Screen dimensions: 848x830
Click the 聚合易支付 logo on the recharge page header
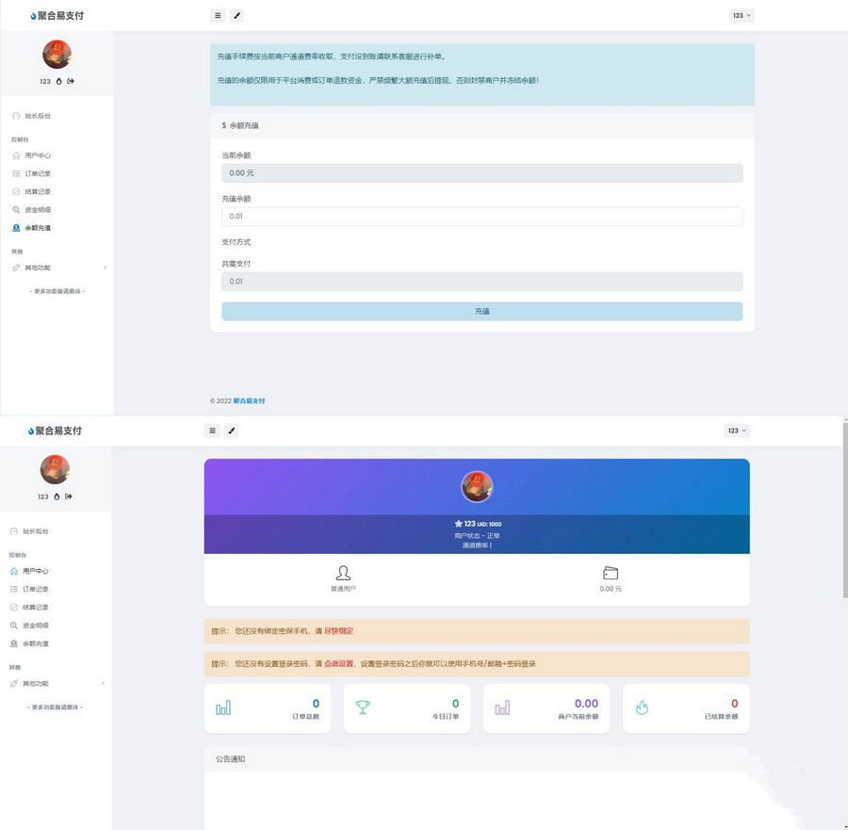click(57, 16)
